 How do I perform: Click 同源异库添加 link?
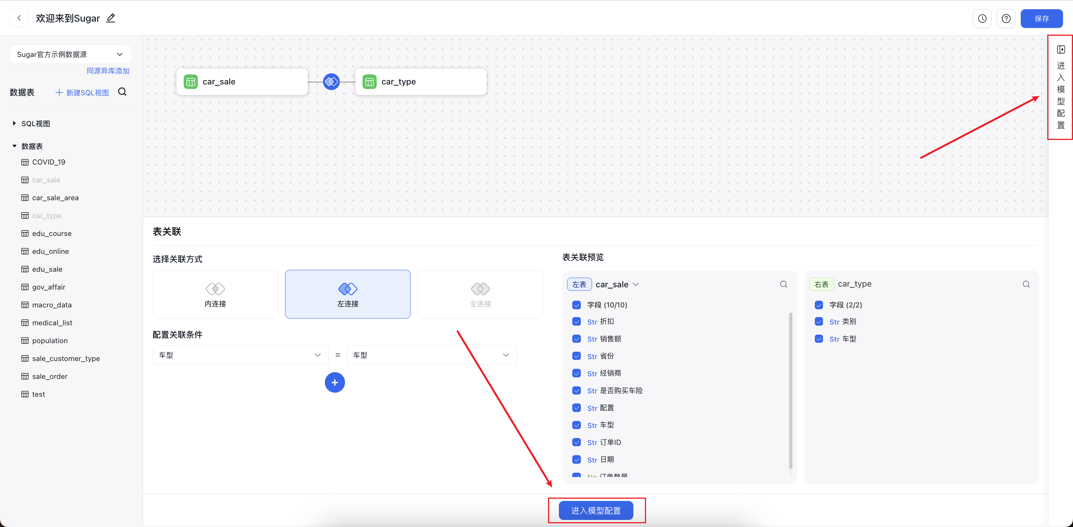point(108,71)
